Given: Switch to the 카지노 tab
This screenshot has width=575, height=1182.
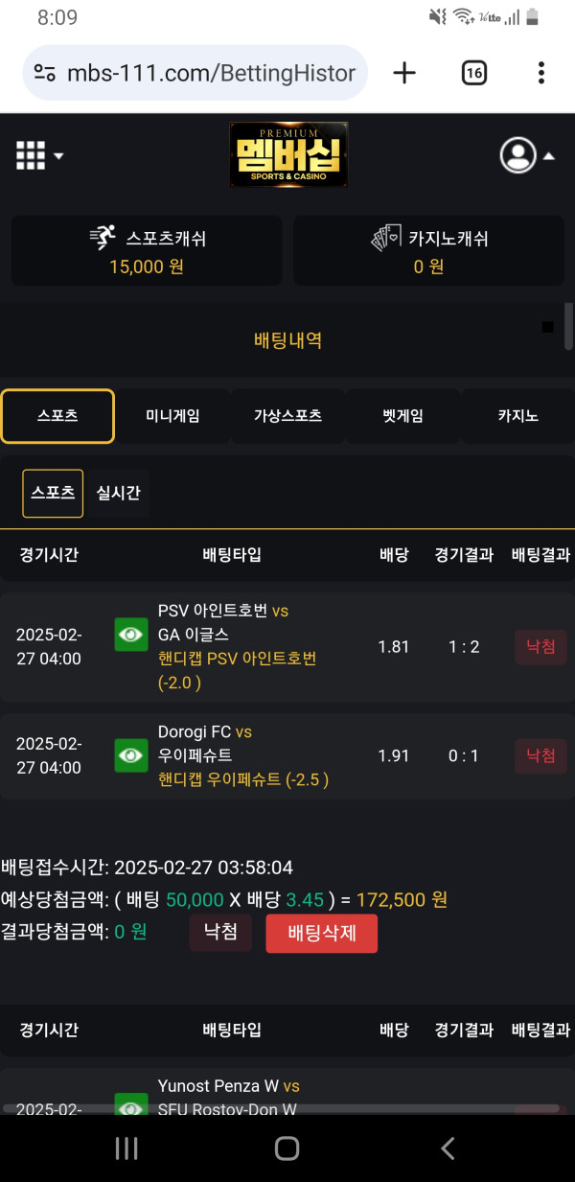Looking at the screenshot, I should pos(517,415).
